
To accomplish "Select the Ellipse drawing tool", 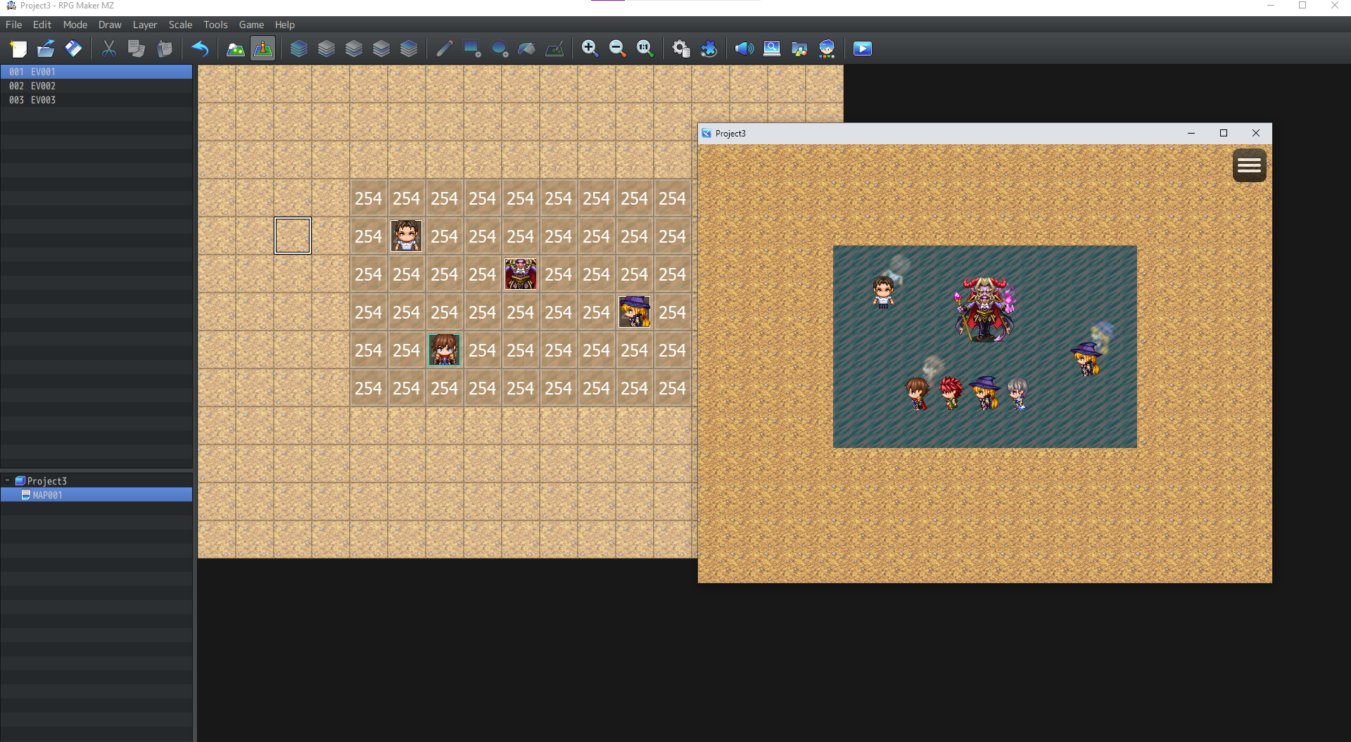I will pyautogui.click(x=500, y=49).
